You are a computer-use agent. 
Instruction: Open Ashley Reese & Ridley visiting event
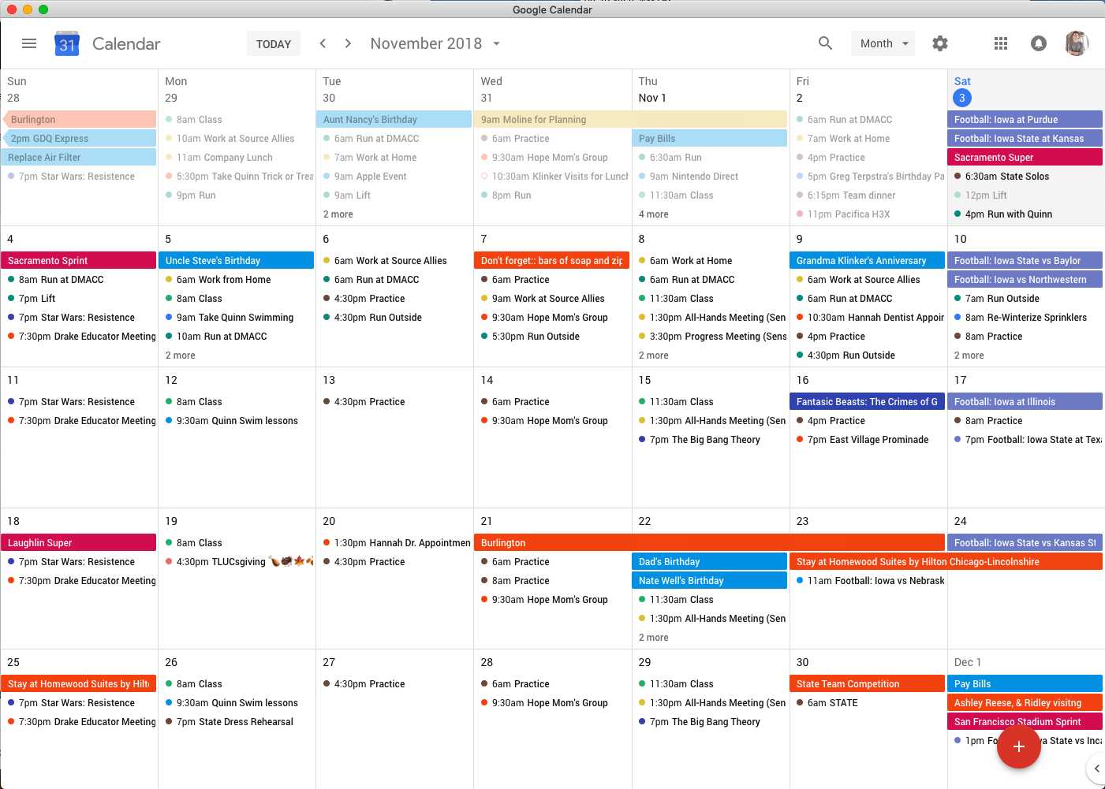click(1025, 703)
